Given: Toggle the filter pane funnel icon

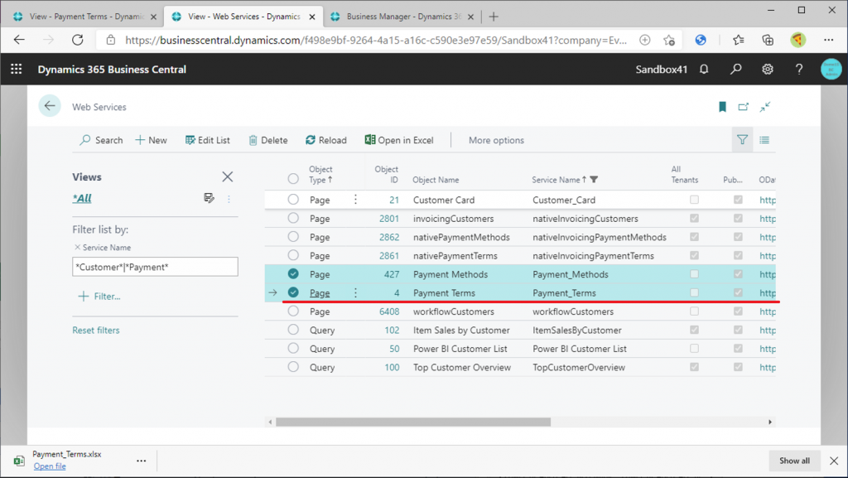Looking at the screenshot, I should (742, 140).
